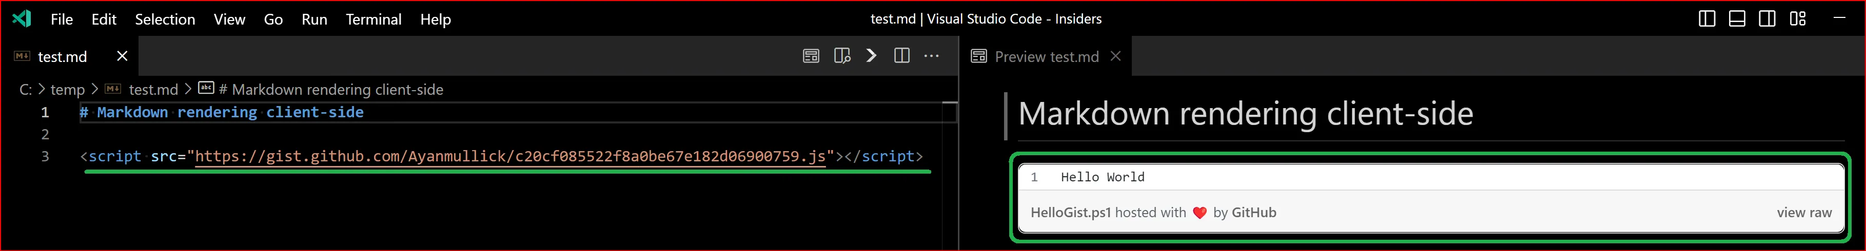This screenshot has height=251, width=1866.
Task: Open the HelloGist.ps1 link
Action: [1070, 213]
